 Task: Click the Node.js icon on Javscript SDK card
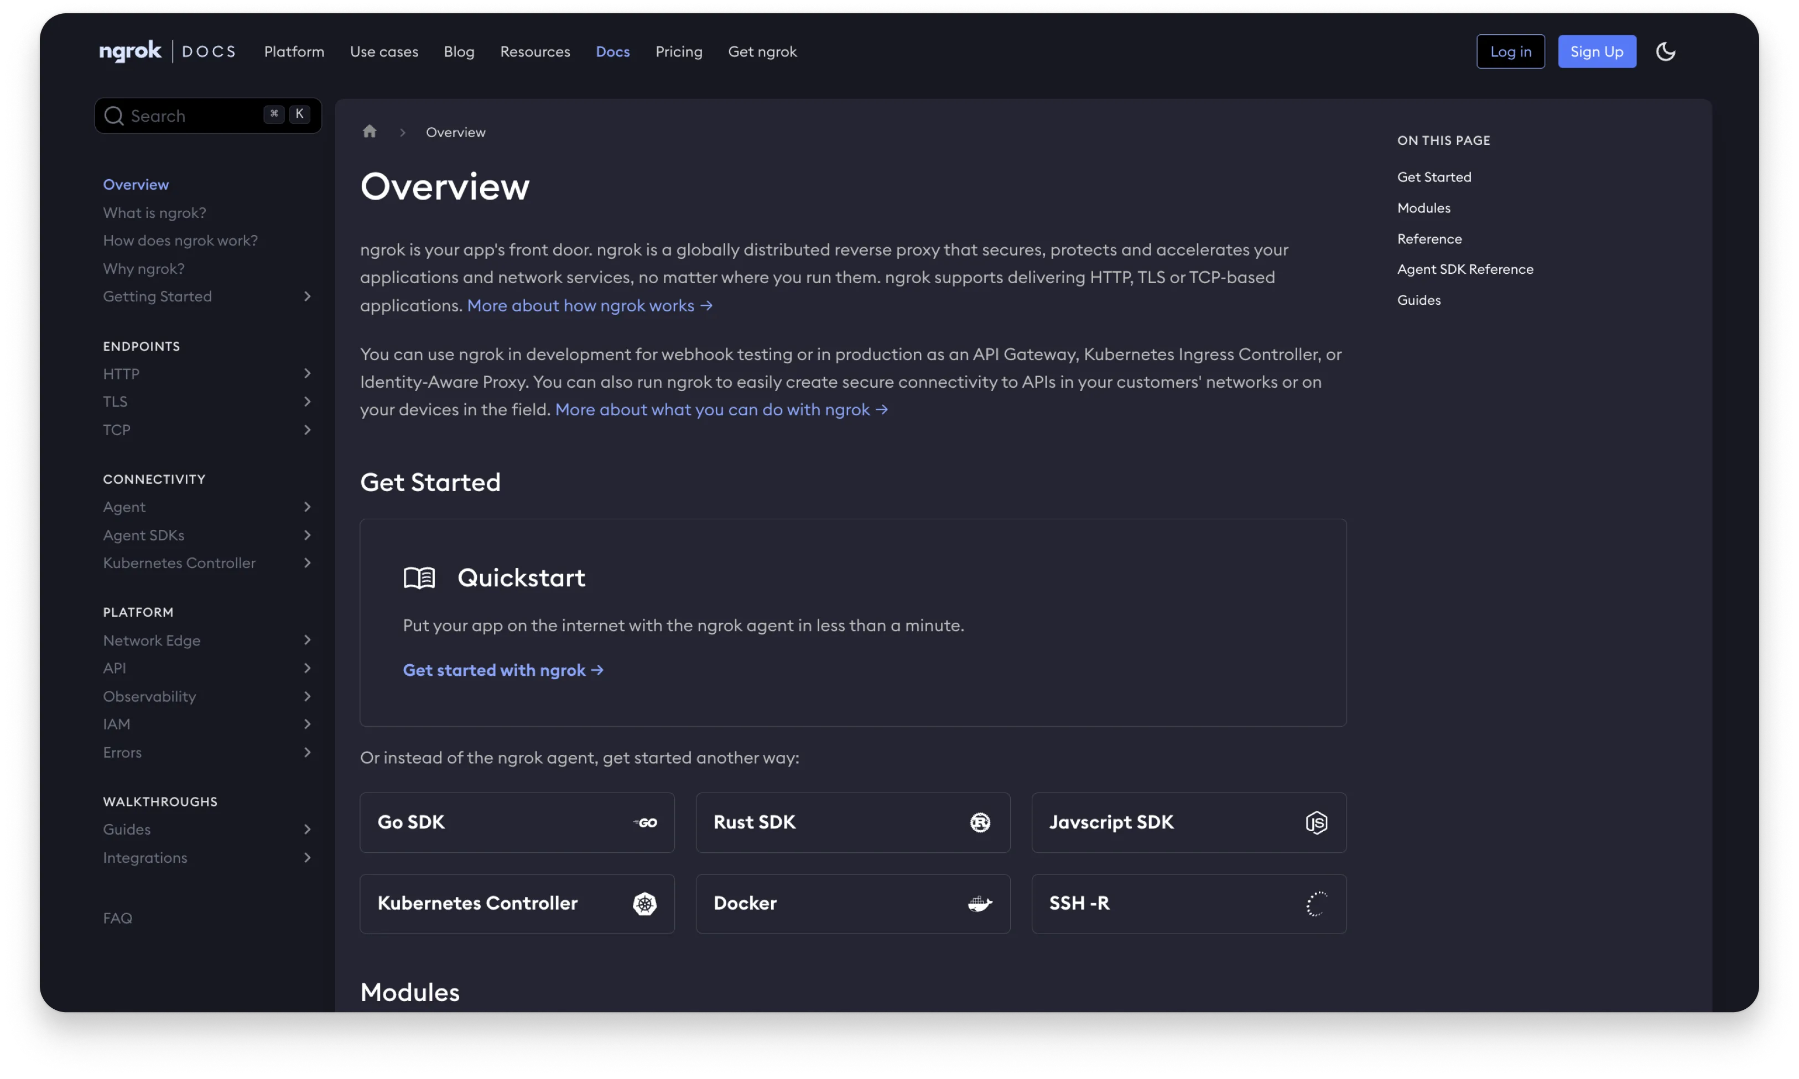(x=1316, y=822)
